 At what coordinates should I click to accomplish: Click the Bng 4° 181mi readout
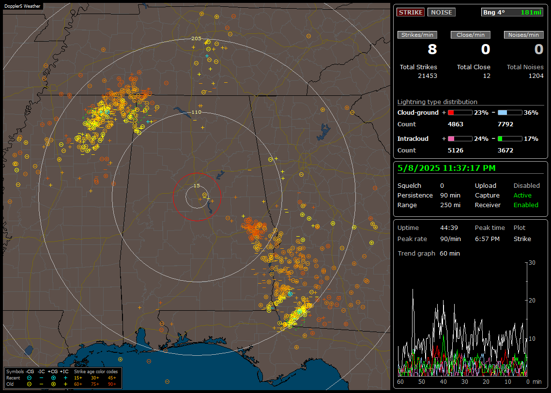click(512, 12)
